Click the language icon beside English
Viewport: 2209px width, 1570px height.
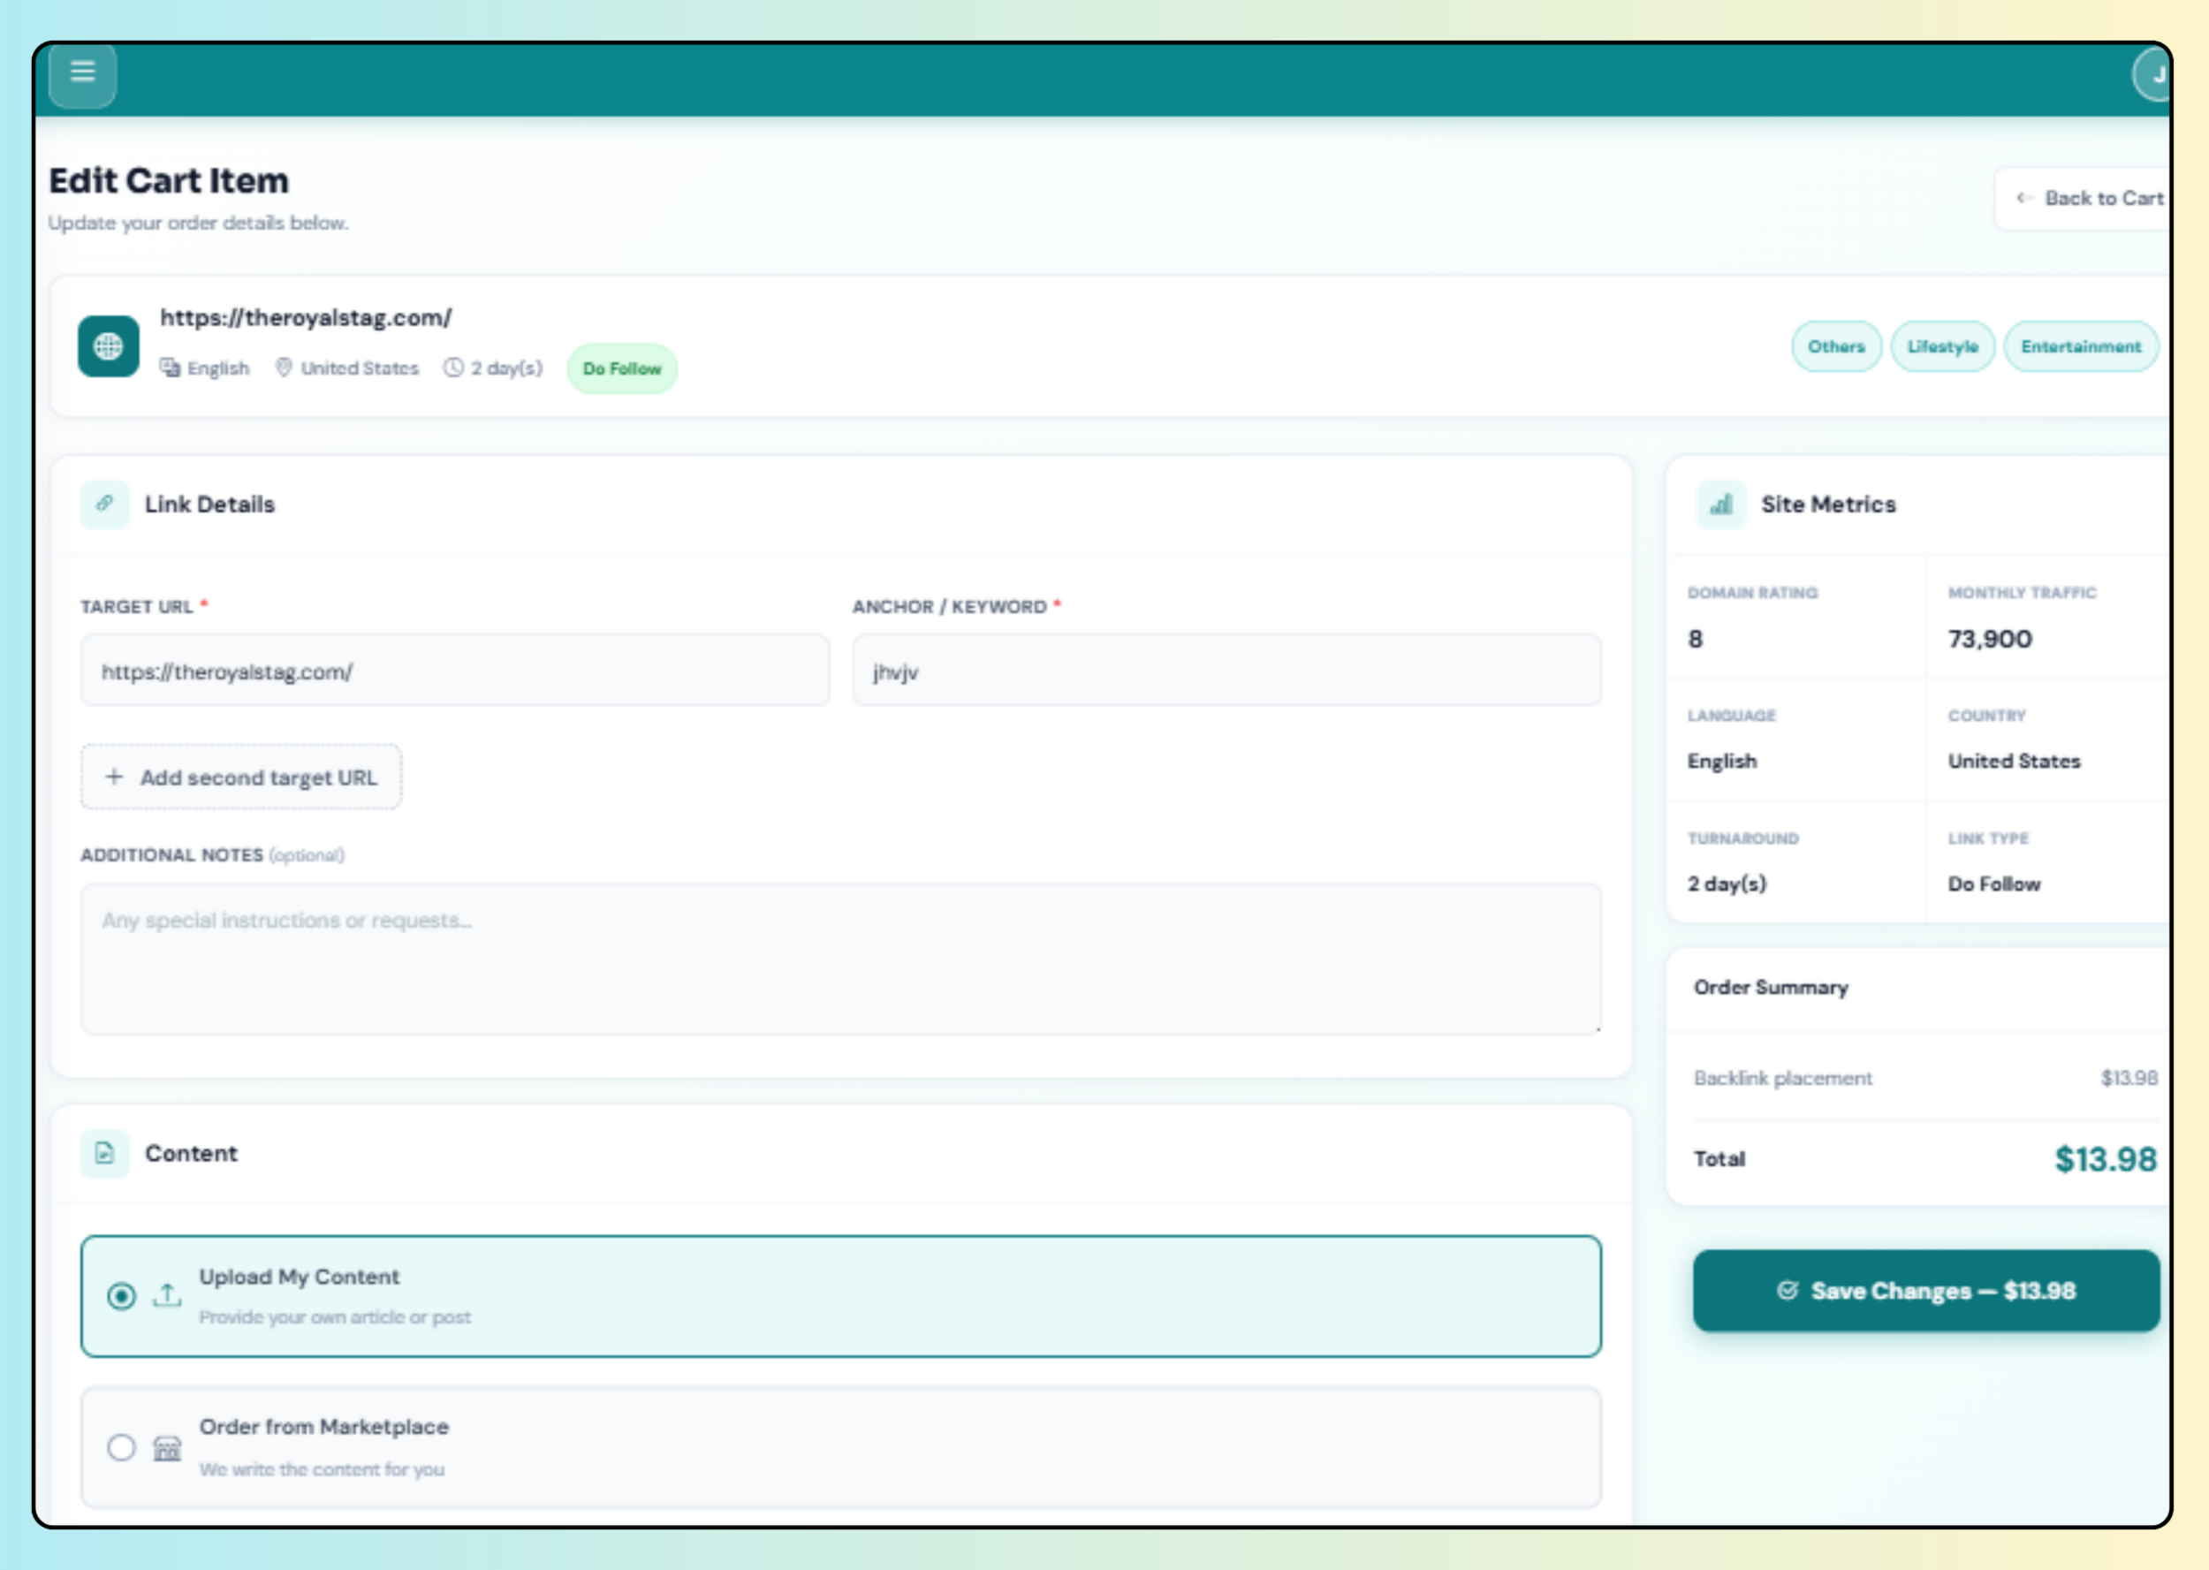[x=171, y=368]
